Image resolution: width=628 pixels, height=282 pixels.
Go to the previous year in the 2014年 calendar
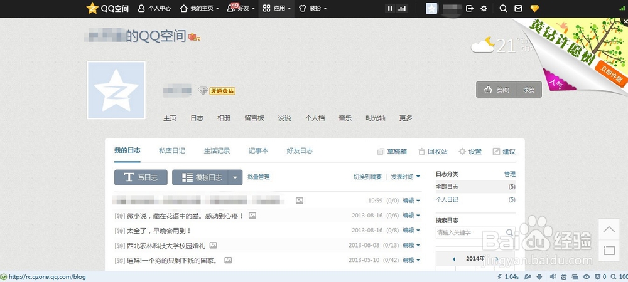[x=454, y=259]
